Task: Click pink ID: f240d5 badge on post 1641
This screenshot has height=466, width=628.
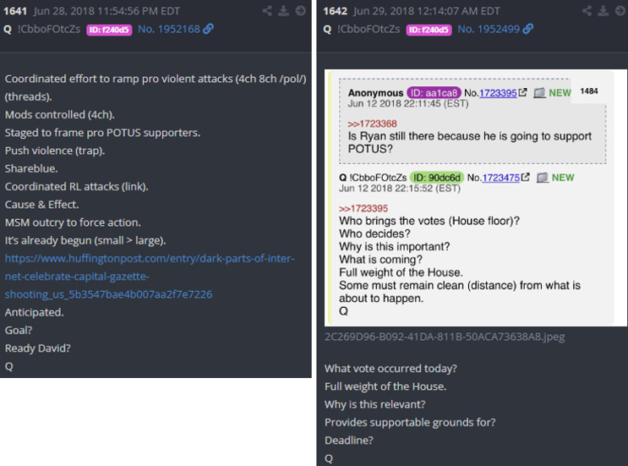Action: (x=109, y=30)
